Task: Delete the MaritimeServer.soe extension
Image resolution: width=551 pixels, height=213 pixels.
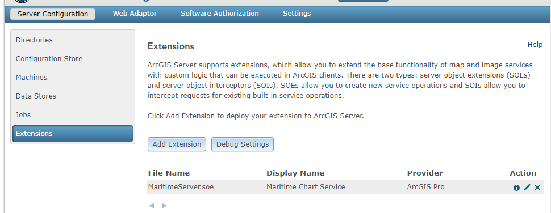Action: click(x=537, y=188)
